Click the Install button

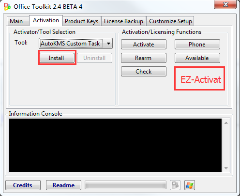click(x=57, y=58)
